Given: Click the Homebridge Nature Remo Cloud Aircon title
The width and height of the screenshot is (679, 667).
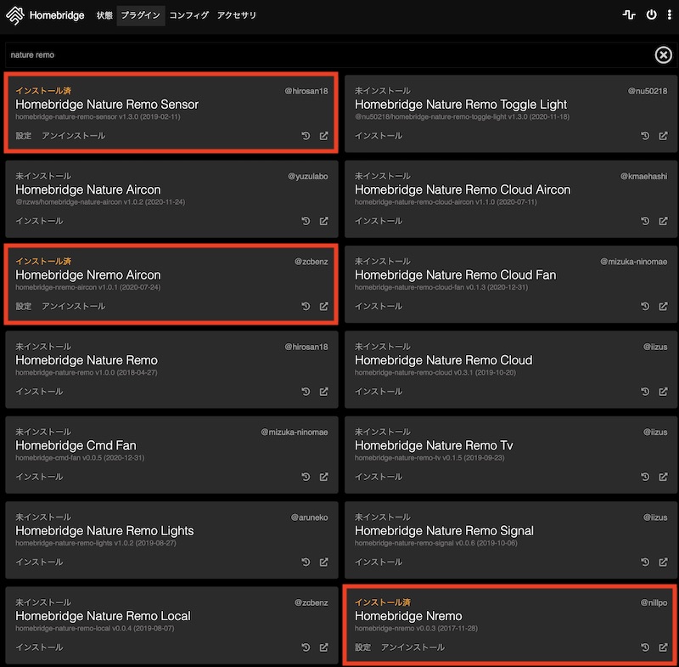Looking at the screenshot, I should tap(463, 189).
